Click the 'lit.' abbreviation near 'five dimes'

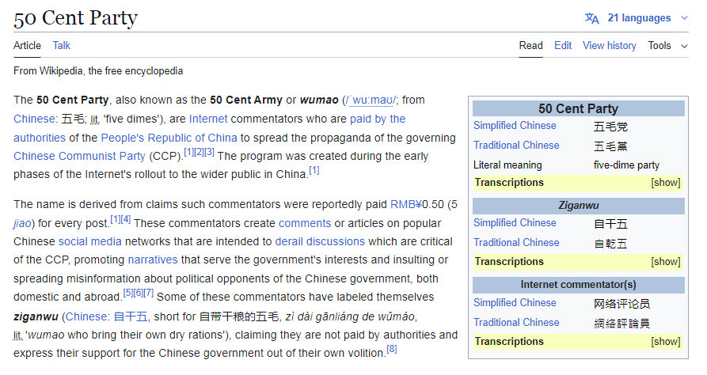[x=94, y=119]
